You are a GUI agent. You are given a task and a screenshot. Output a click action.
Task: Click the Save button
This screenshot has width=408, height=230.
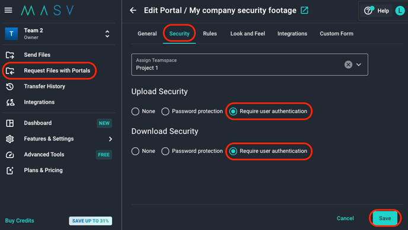pyautogui.click(x=385, y=218)
